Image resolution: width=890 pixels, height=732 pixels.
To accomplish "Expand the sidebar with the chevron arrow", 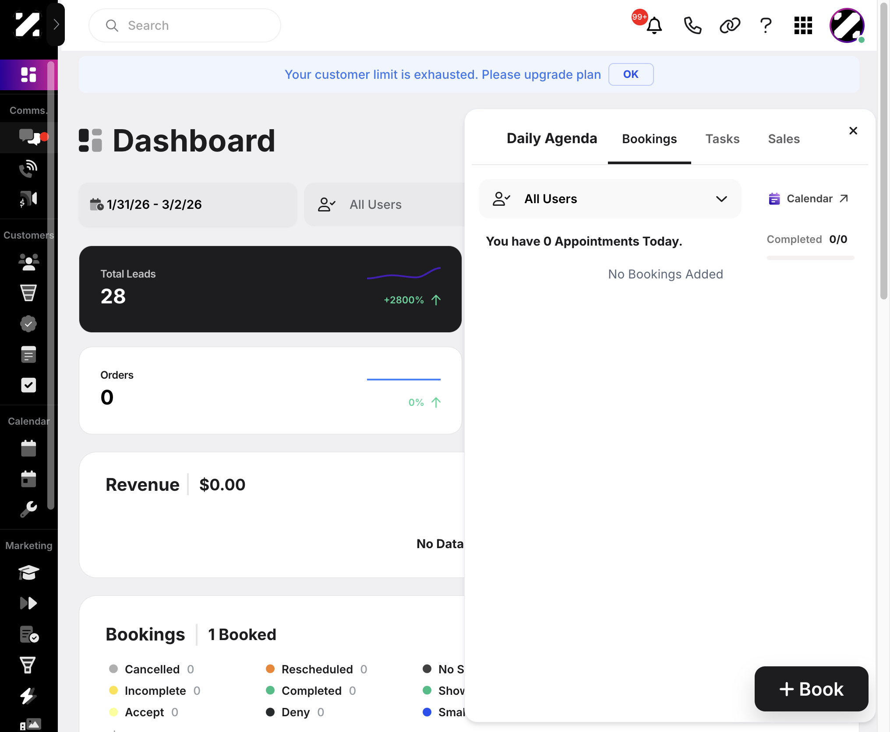I will (56, 25).
